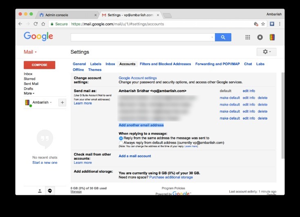Screen dimensions: 300x217
Task: Open Ambariish chat status dropdown
Action: (x=51, y=102)
